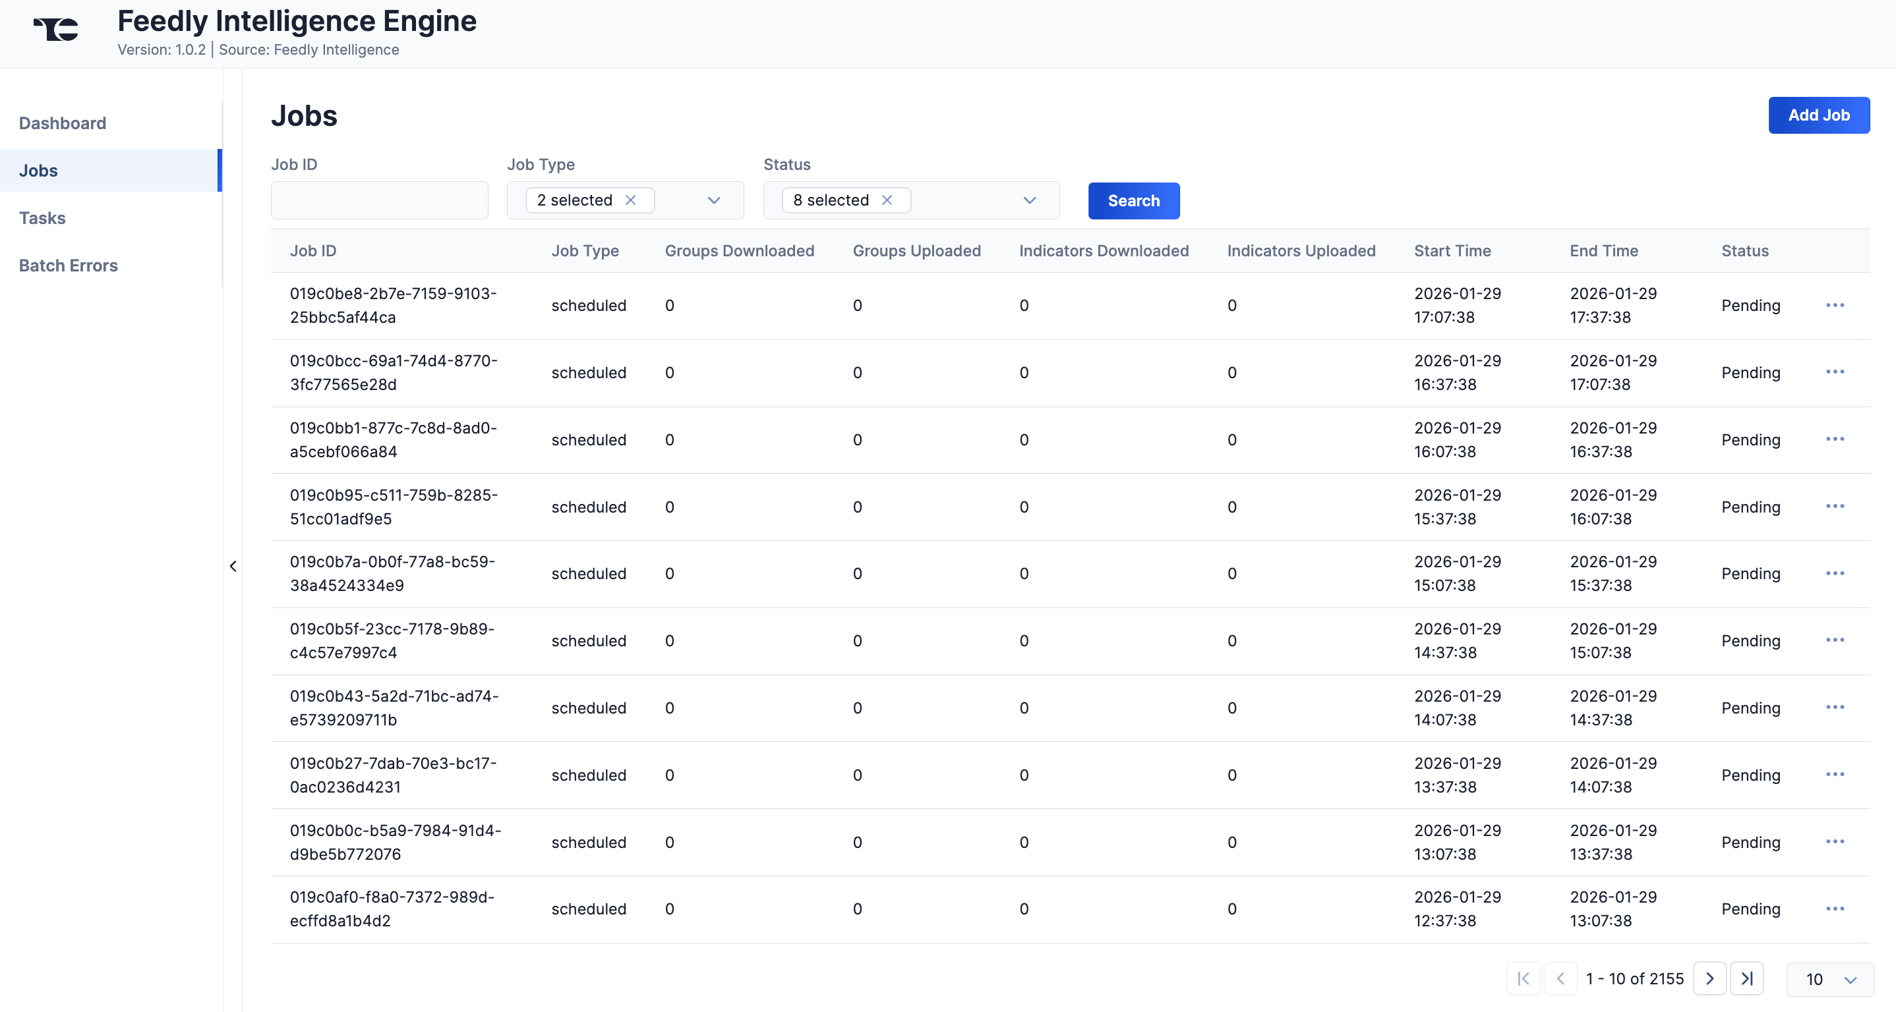The height and width of the screenshot is (1012, 1896).
Task: Expand the Job Type dropdown
Action: (x=713, y=200)
